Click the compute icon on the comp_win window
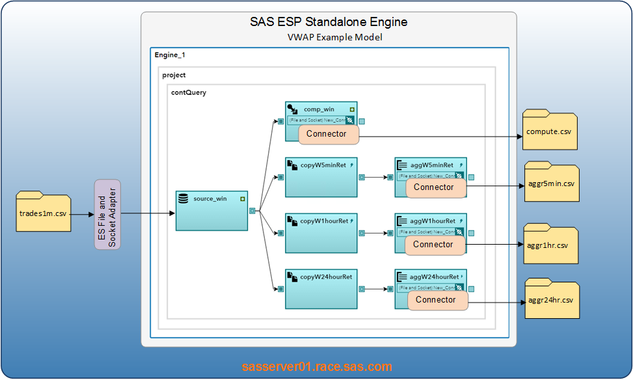633x380 pixels. (x=293, y=110)
